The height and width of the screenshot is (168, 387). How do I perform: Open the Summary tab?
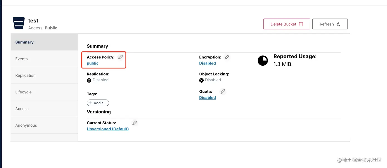tap(44, 42)
